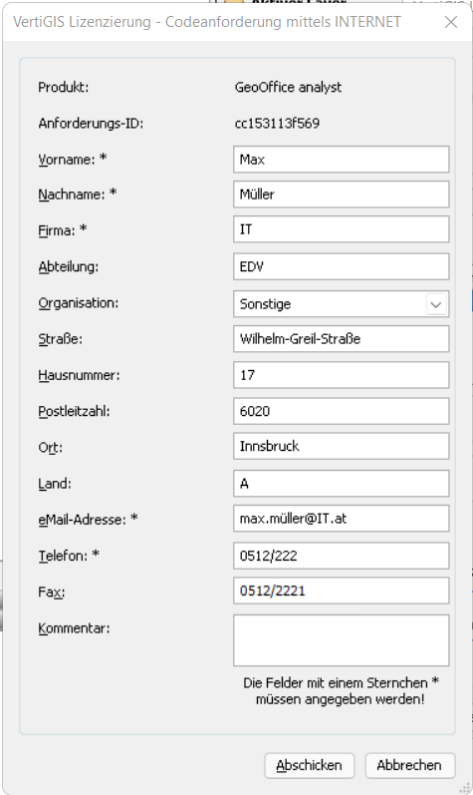Click the Land field containing A

pyautogui.click(x=341, y=483)
